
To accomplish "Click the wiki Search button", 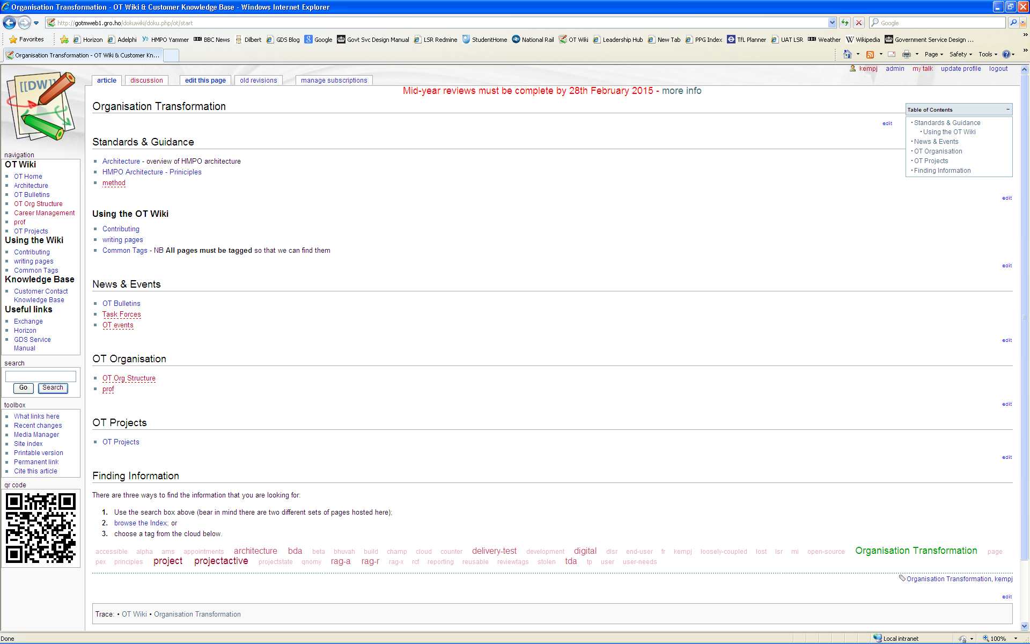I will 53,387.
